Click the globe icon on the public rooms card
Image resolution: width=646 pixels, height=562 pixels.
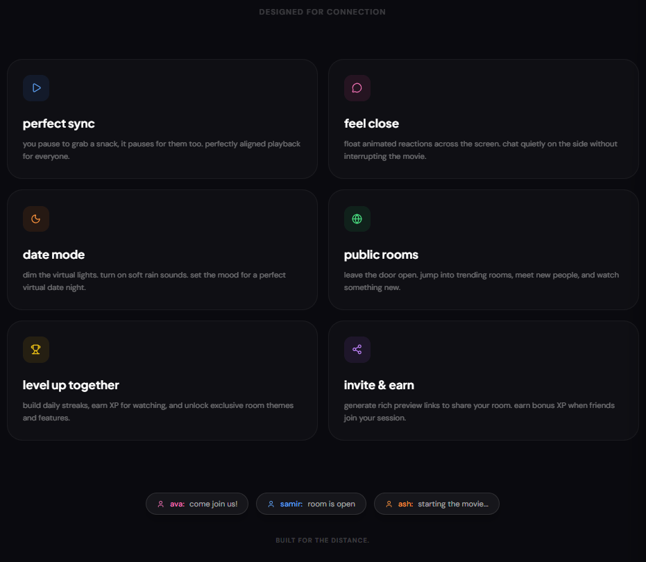coord(357,219)
